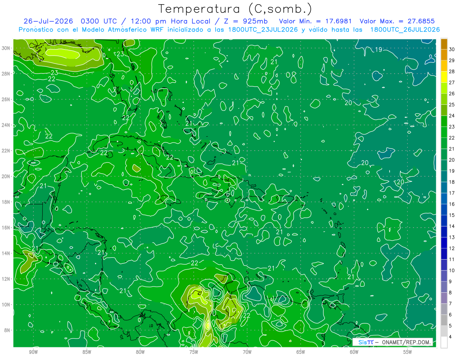Click the color scale label "30"
The height and width of the screenshot is (357, 462).
[x=452, y=49]
